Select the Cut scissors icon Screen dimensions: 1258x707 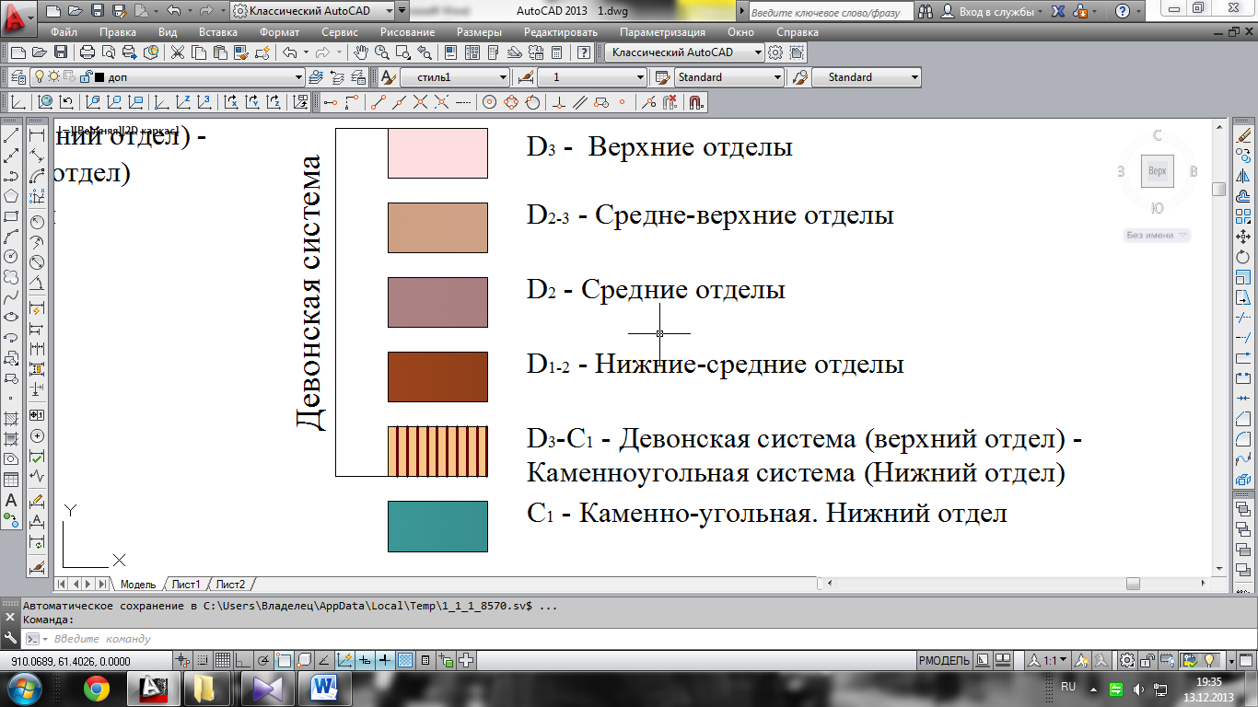[177, 52]
